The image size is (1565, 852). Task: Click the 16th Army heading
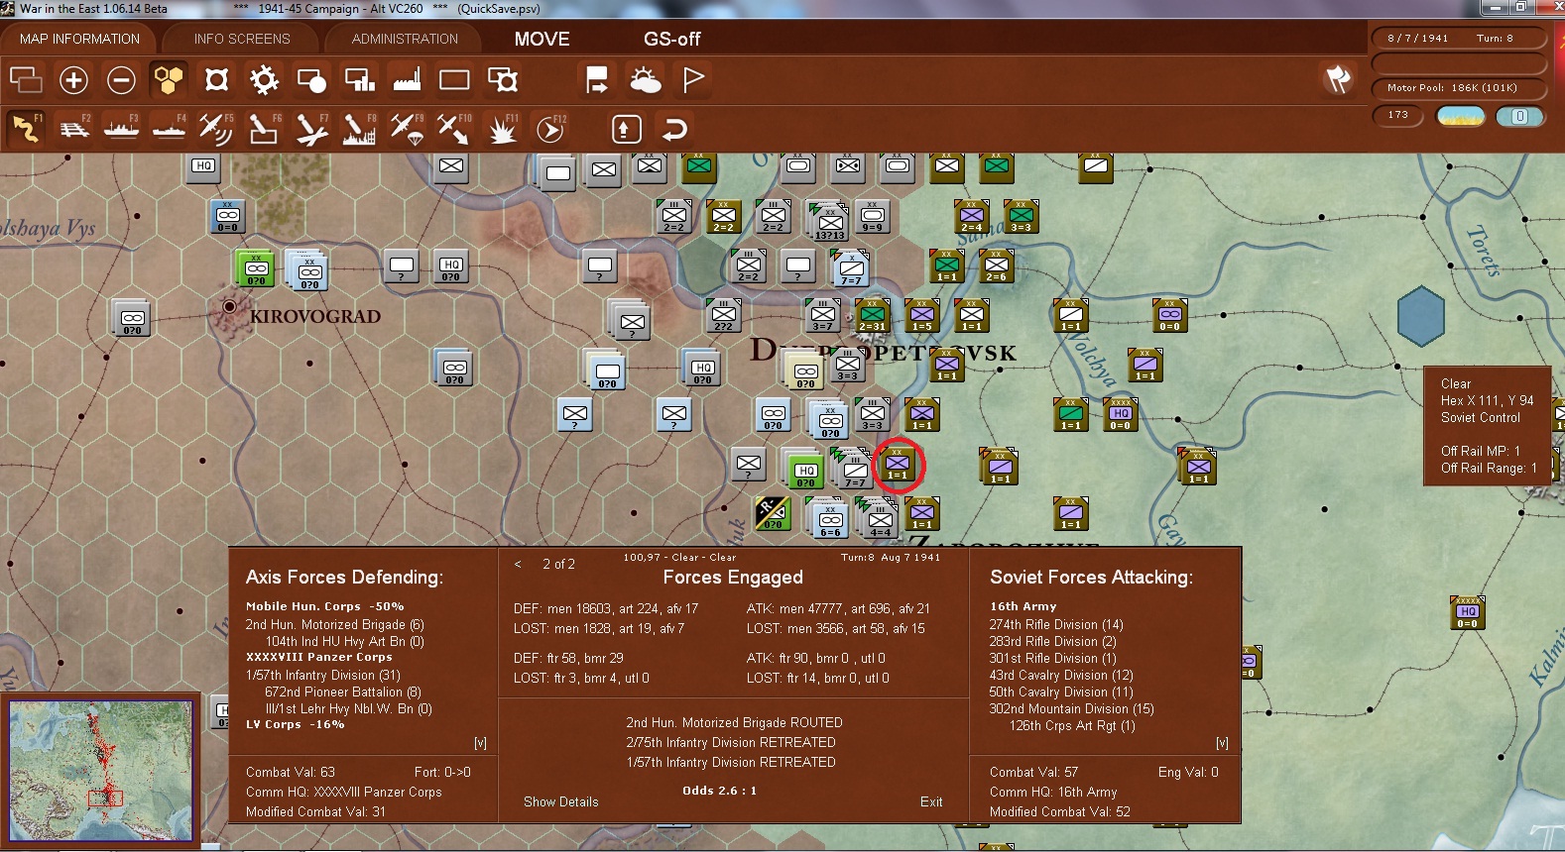coord(1023,606)
